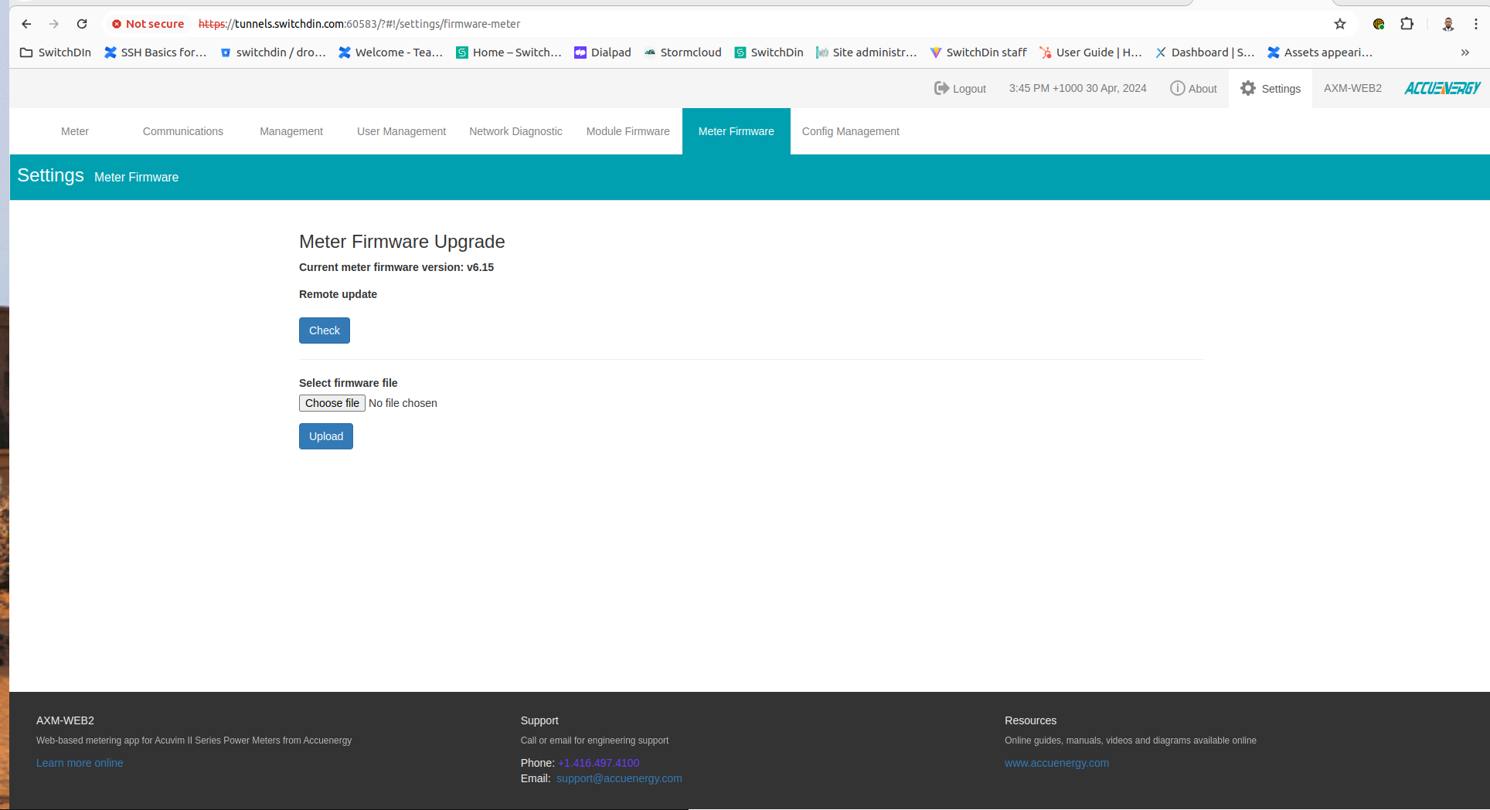Click the AXM-WEB2 header label
Screen dimensions: 1490x810
coord(1352,88)
